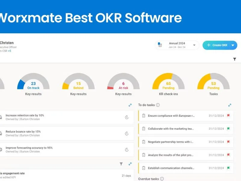Expand the key-results list panel
The width and height of the screenshot is (241, 181).
130,105
